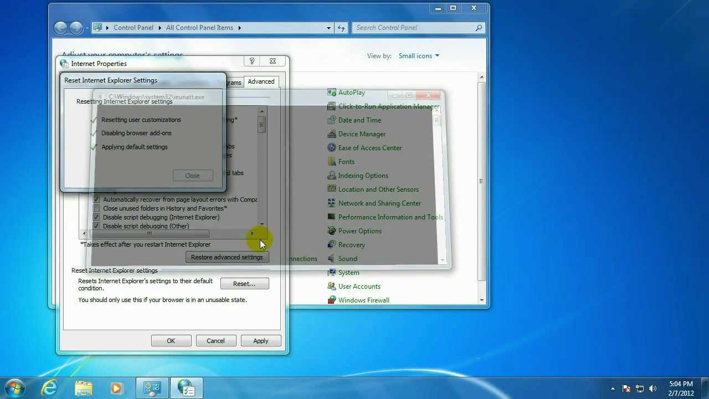The image size is (709, 399).
Task: Click Cancel in Internet Properties
Action: 215,341
